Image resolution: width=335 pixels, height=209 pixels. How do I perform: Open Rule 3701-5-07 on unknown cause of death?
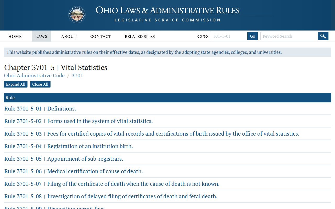click(x=112, y=184)
